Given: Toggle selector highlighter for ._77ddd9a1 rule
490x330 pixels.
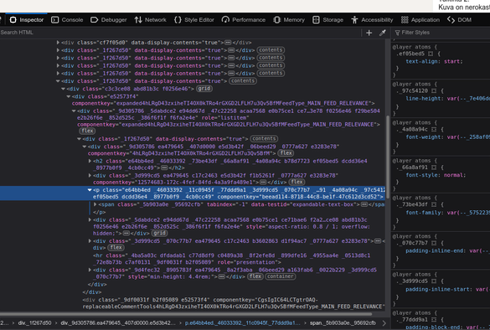Looking at the screenshot, I should 434,320.
